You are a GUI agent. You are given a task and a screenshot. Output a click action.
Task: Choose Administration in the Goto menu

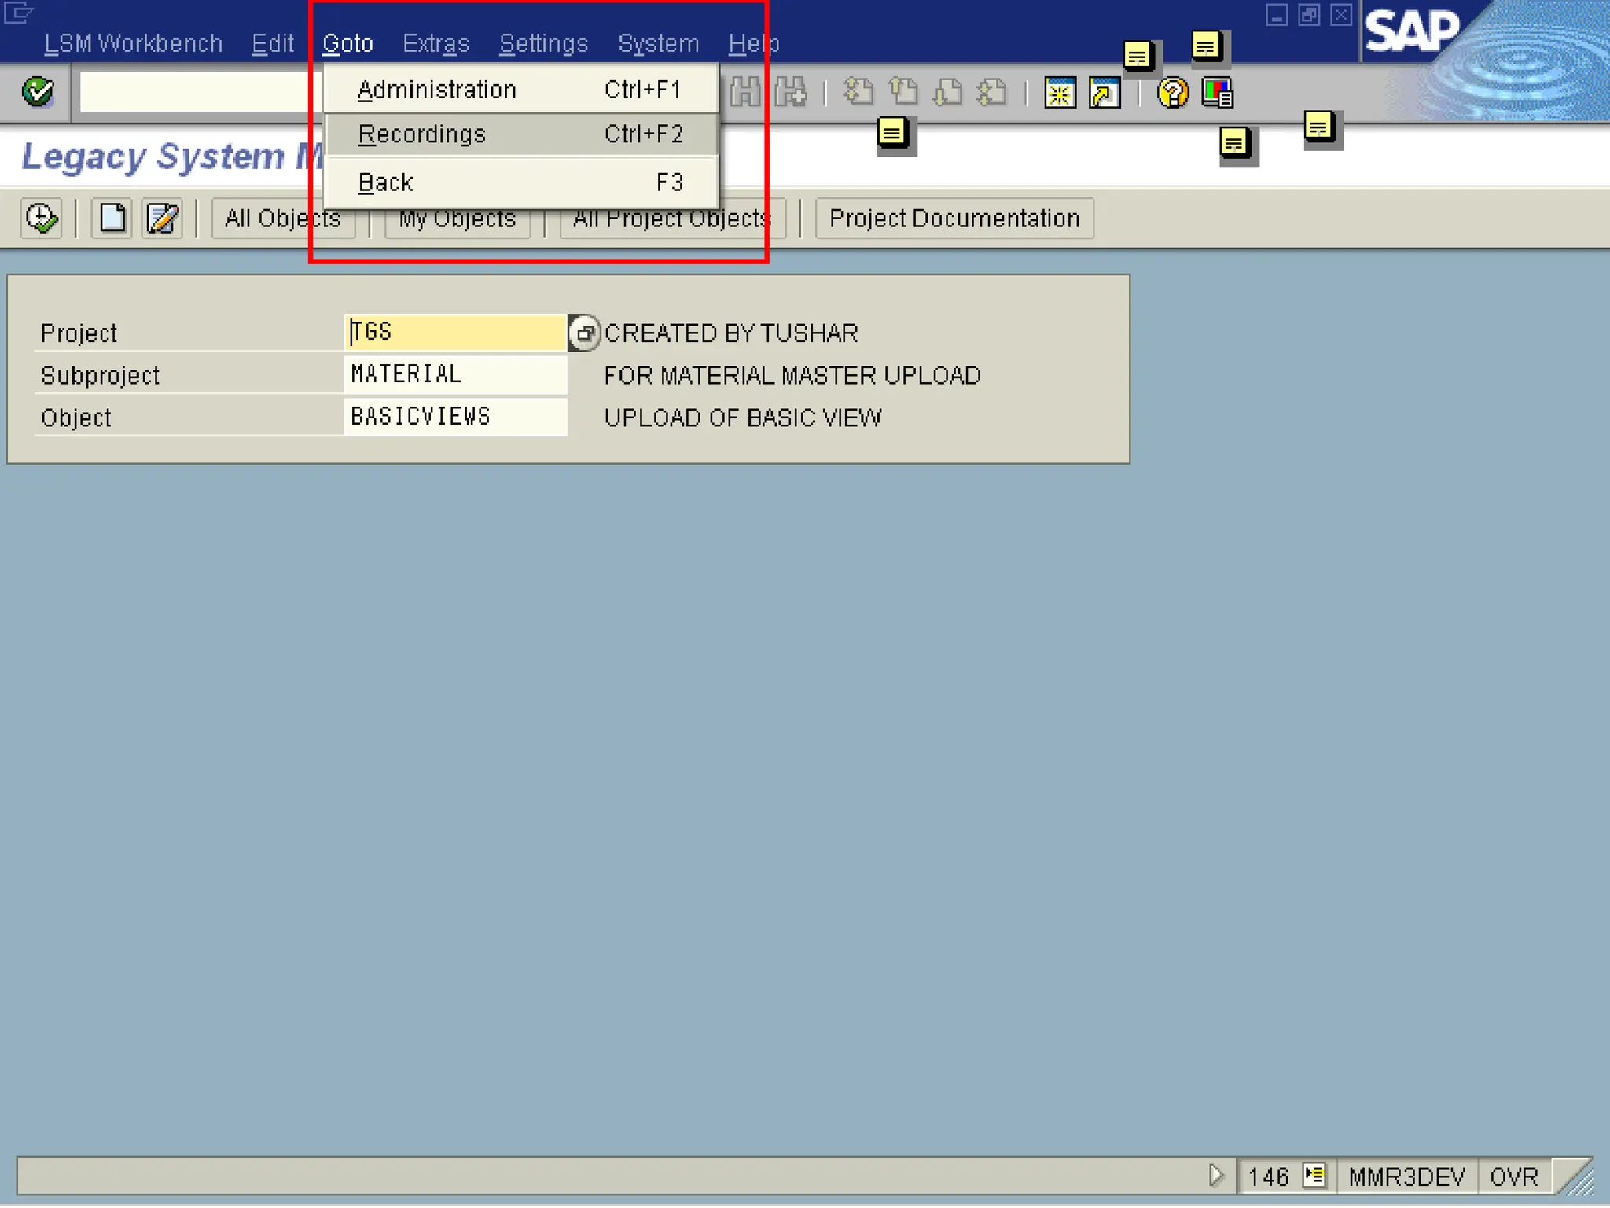click(x=436, y=90)
